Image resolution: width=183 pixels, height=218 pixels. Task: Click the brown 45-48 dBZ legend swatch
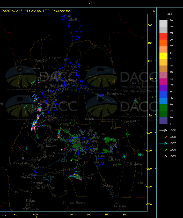coord(163,69)
